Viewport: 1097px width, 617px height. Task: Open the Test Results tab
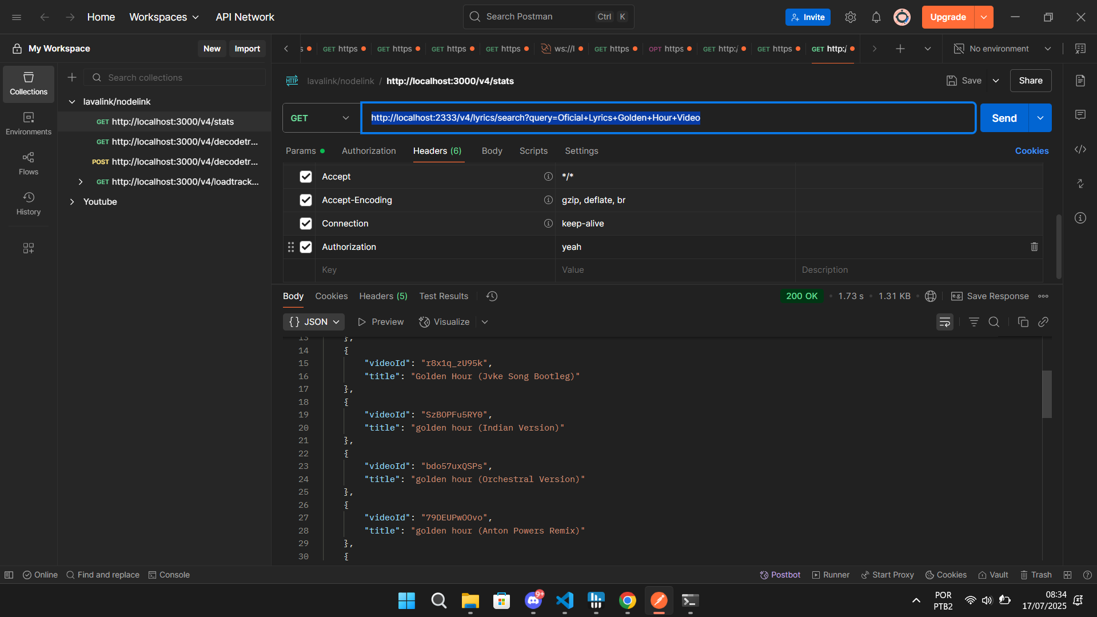tap(443, 296)
